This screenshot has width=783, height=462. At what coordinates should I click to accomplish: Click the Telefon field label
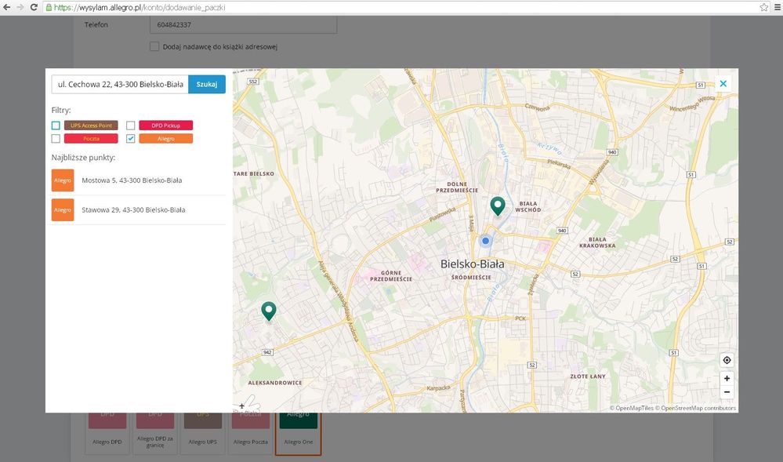[96, 24]
